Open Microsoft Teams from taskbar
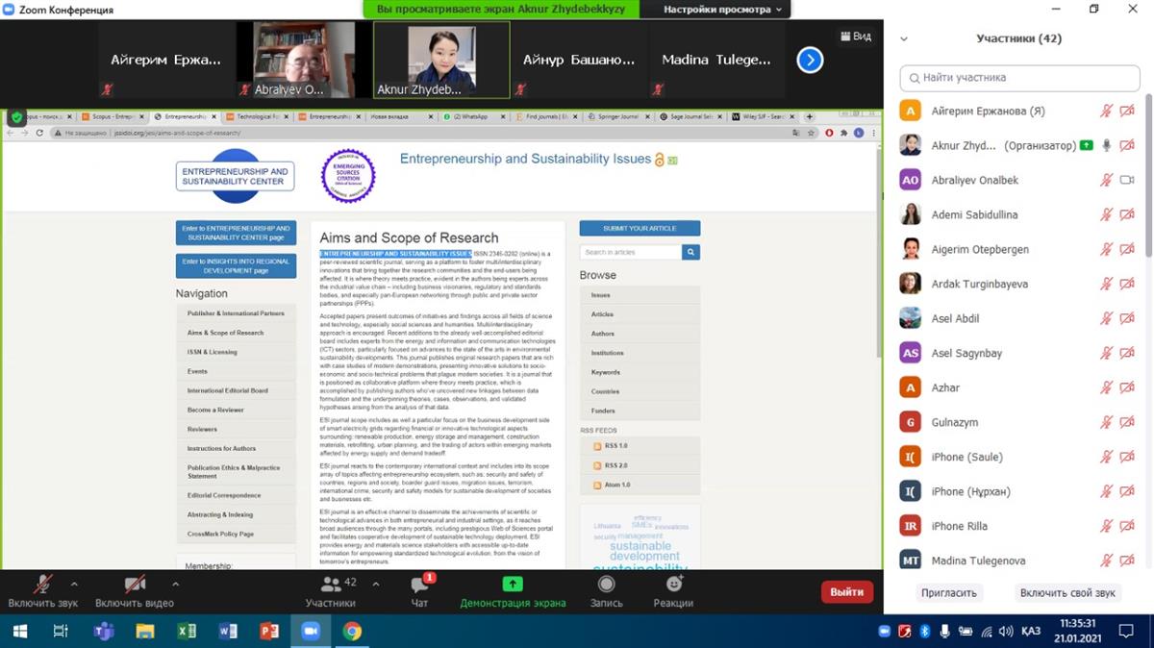Screen dimensions: 1154x648 pos(103,631)
